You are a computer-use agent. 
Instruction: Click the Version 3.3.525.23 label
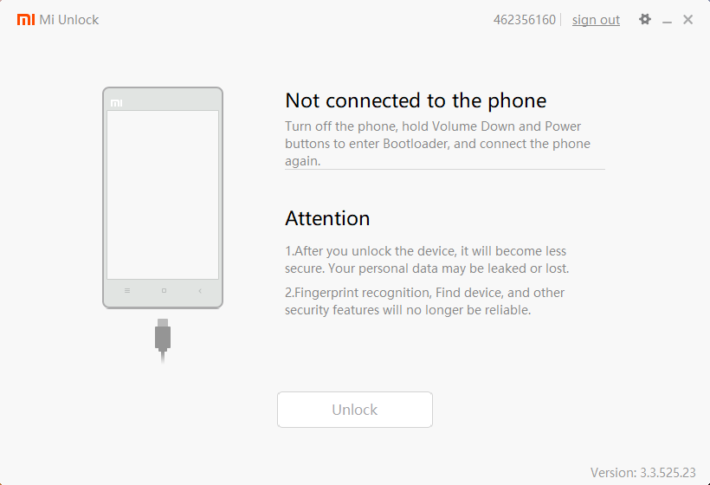[x=643, y=472]
